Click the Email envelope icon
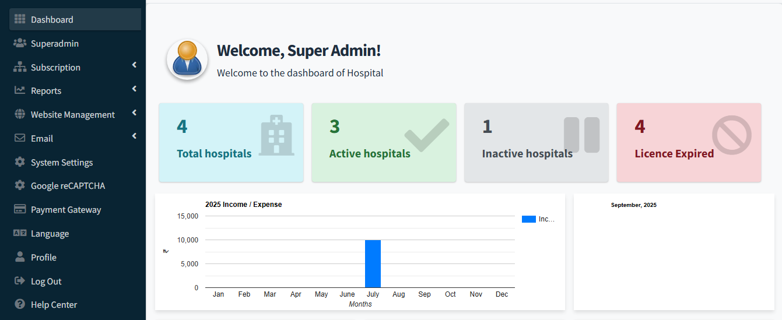Image resolution: width=782 pixels, height=320 pixels. 20,138
